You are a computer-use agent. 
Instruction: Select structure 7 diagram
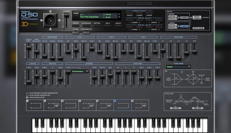point(140,105)
